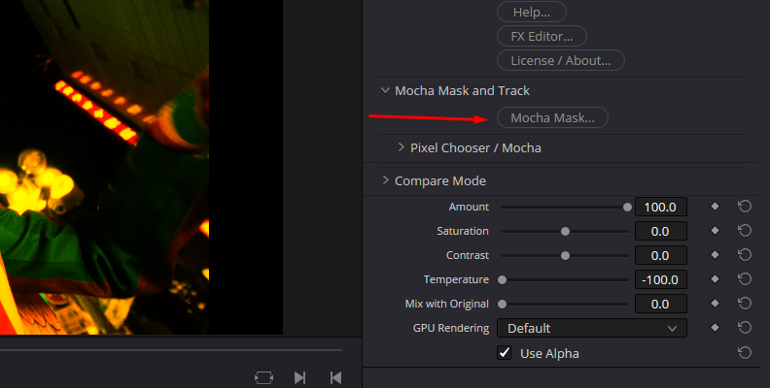Toggle loop playback in viewer
Screen dimensions: 770x388
[263, 377]
